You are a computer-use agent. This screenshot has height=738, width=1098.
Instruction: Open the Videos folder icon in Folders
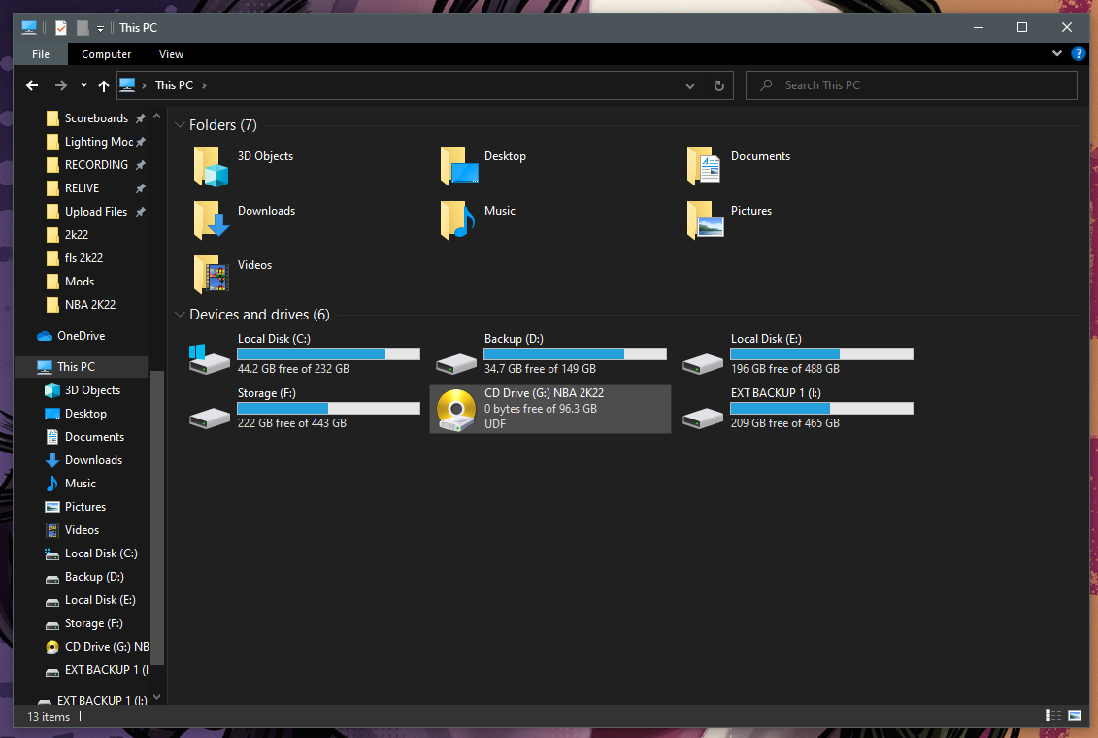coord(210,275)
